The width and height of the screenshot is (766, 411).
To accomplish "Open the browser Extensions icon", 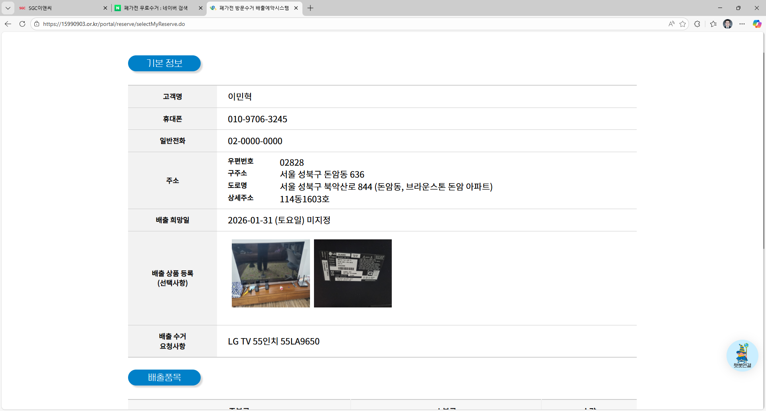I will [697, 24].
